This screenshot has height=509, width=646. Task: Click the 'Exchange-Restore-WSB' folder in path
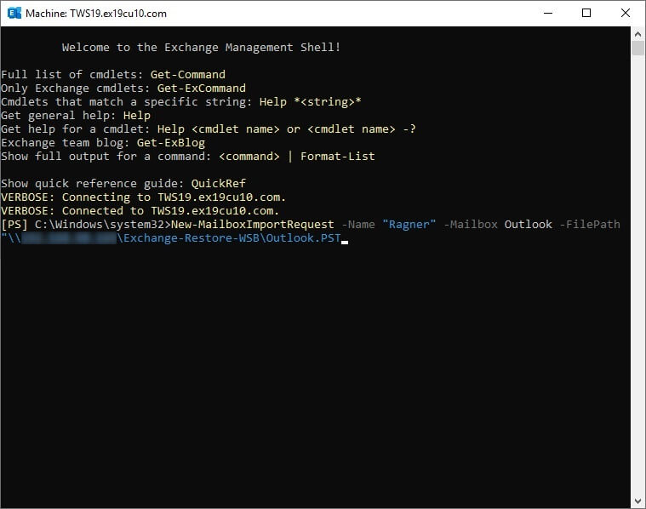pos(192,237)
